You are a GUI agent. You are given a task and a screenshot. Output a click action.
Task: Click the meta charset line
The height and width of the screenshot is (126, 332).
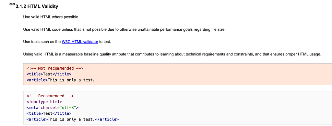tap(53, 108)
